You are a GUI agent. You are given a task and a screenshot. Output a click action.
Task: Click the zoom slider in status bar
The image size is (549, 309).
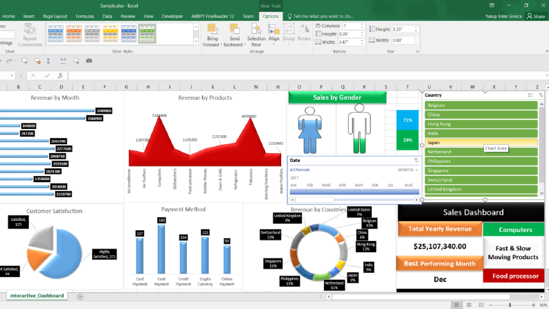click(510, 305)
